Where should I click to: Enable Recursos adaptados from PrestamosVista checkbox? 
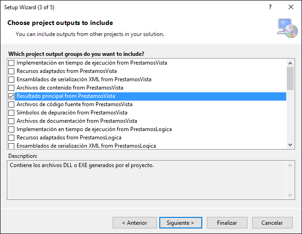click(x=12, y=71)
